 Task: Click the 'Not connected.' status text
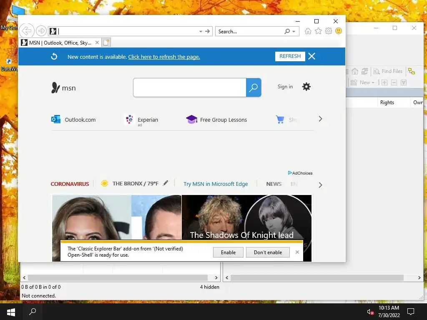pyautogui.click(x=39, y=295)
